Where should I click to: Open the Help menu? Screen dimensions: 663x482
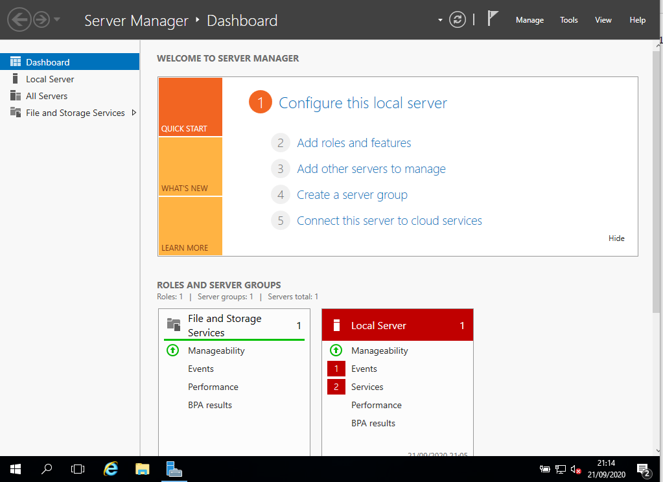pos(637,20)
